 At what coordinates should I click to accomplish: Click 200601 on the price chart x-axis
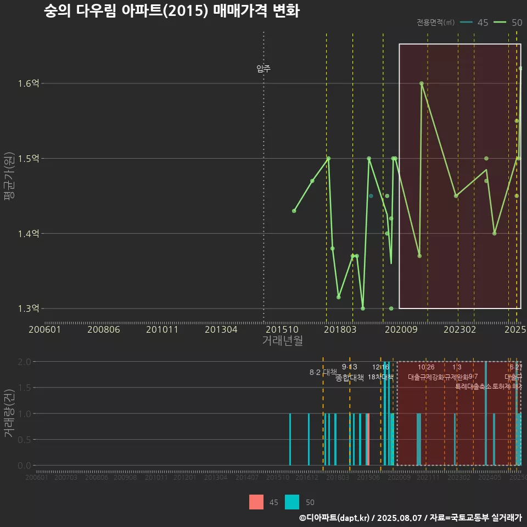point(44,329)
